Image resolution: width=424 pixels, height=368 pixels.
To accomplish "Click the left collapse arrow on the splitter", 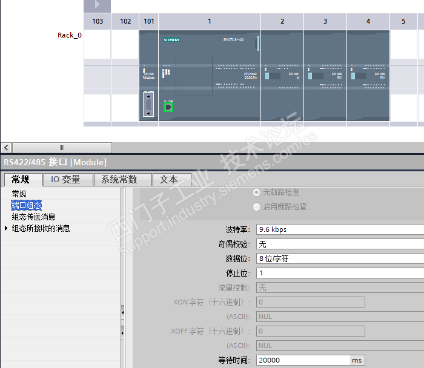I will pyautogui.click(x=122, y=312).
